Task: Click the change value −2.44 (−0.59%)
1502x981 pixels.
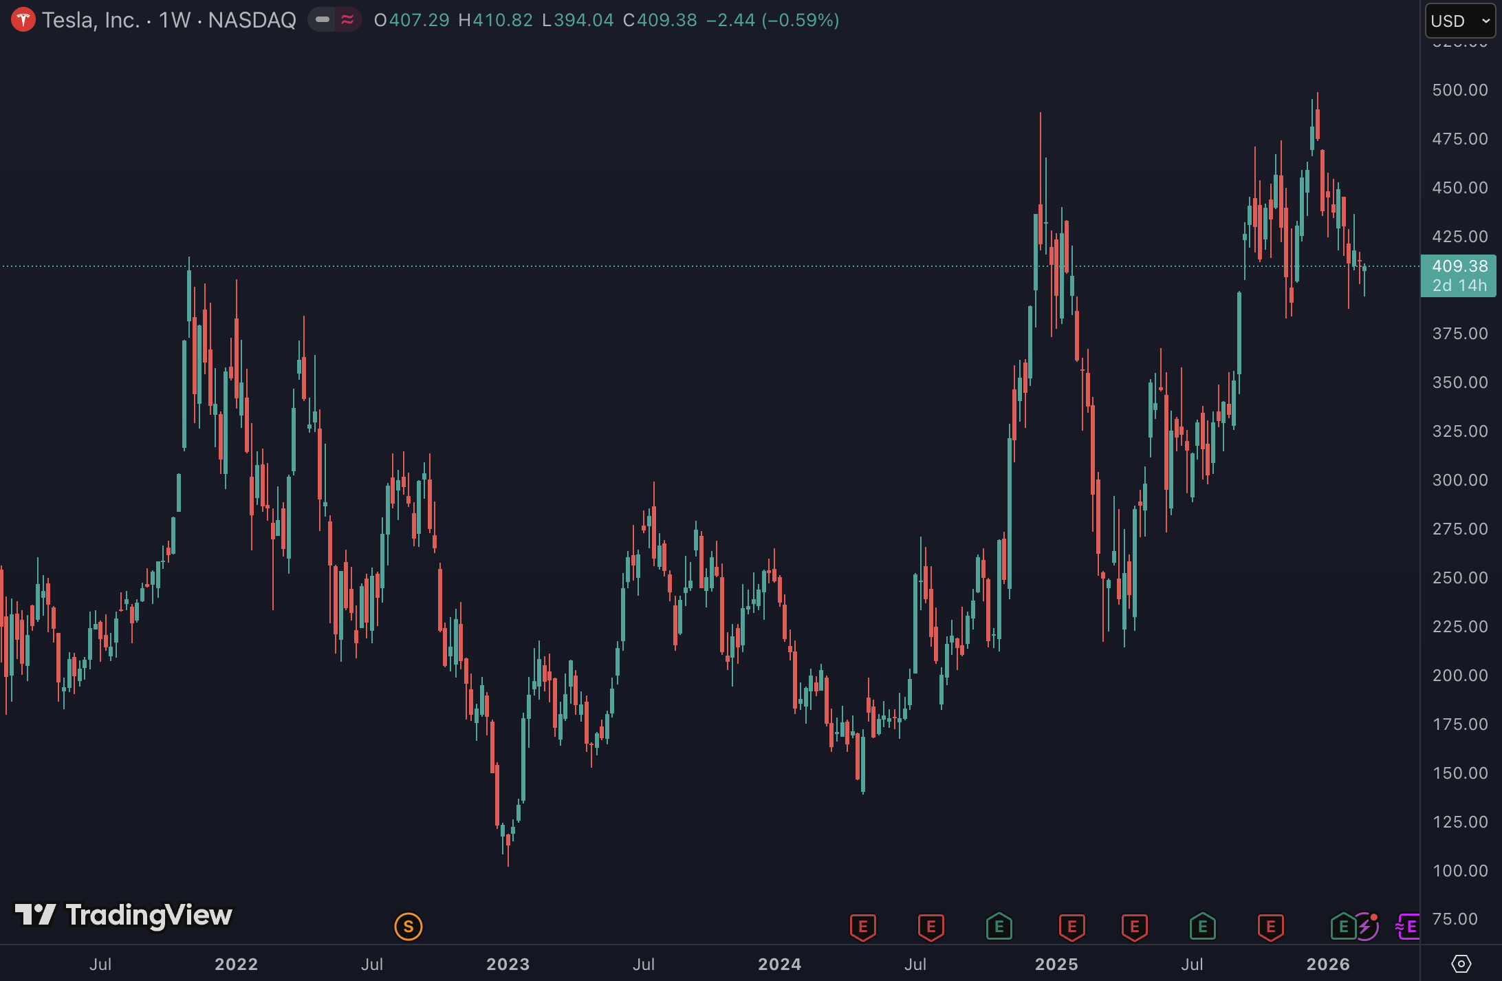Action: click(x=773, y=20)
